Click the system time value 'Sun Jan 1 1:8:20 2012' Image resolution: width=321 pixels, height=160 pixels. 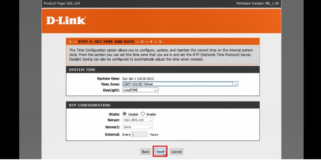click(138, 78)
